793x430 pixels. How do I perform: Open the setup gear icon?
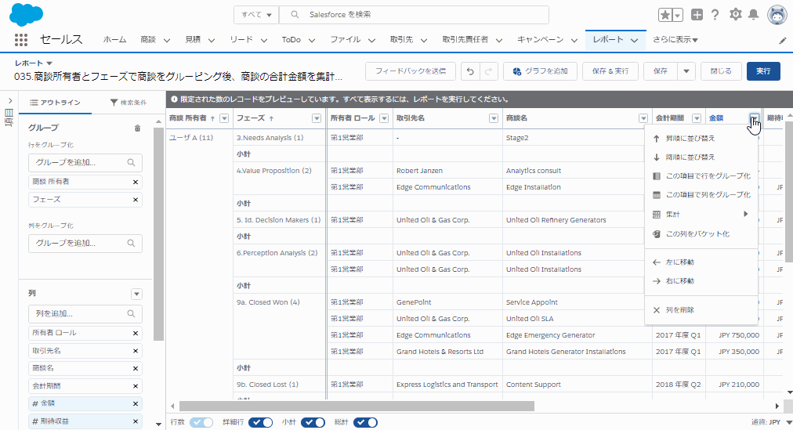click(735, 15)
